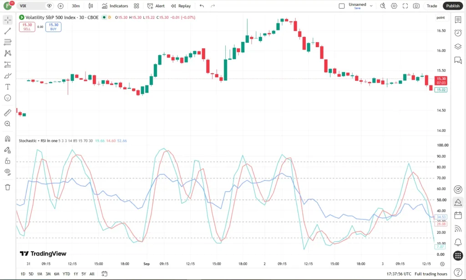This screenshot has height=280, width=466.
Task: Open the notifications bell panel
Action: [x=458, y=242]
